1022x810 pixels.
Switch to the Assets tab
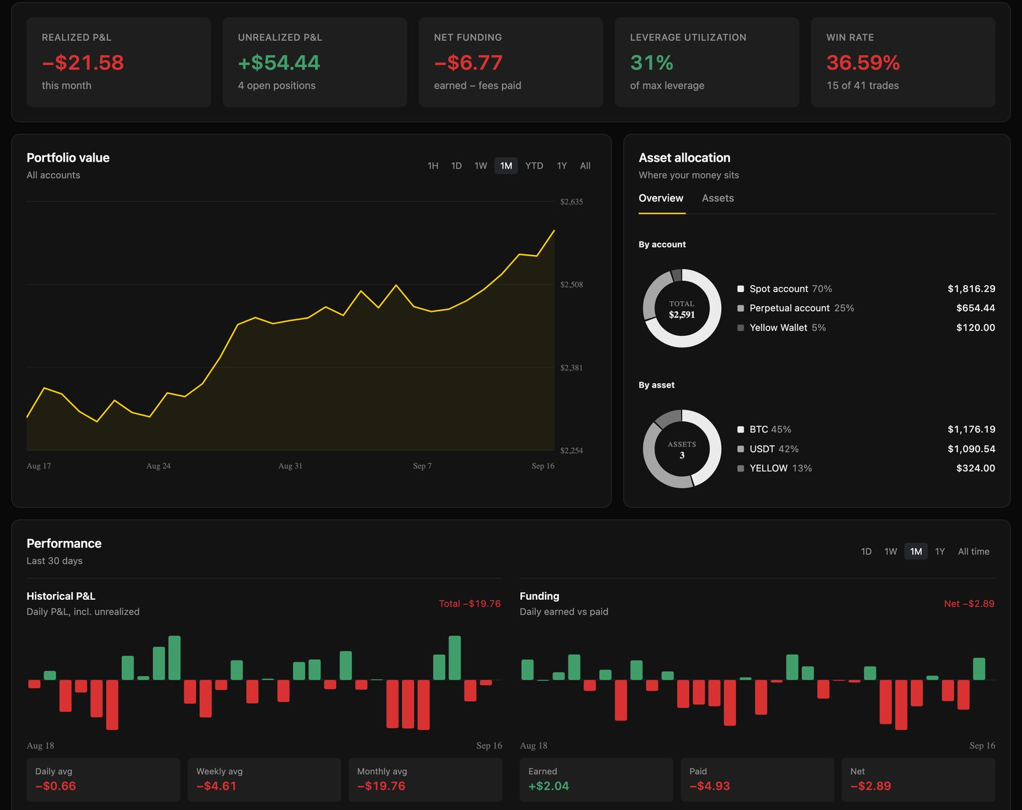[718, 198]
